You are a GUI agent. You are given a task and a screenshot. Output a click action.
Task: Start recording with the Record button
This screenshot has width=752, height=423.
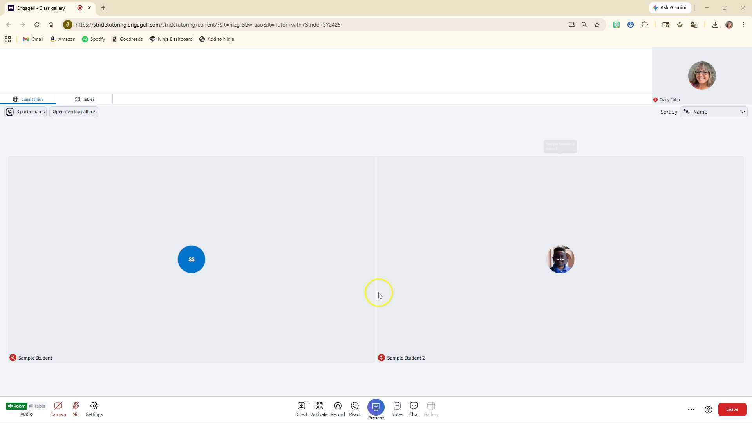(x=338, y=409)
